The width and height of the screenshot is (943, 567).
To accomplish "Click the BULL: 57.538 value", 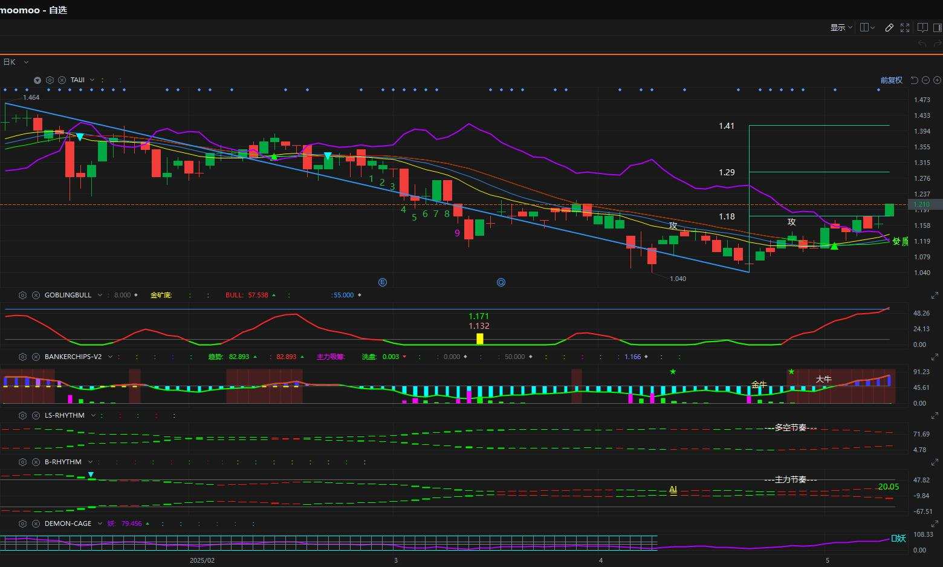I will pyautogui.click(x=247, y=295).
